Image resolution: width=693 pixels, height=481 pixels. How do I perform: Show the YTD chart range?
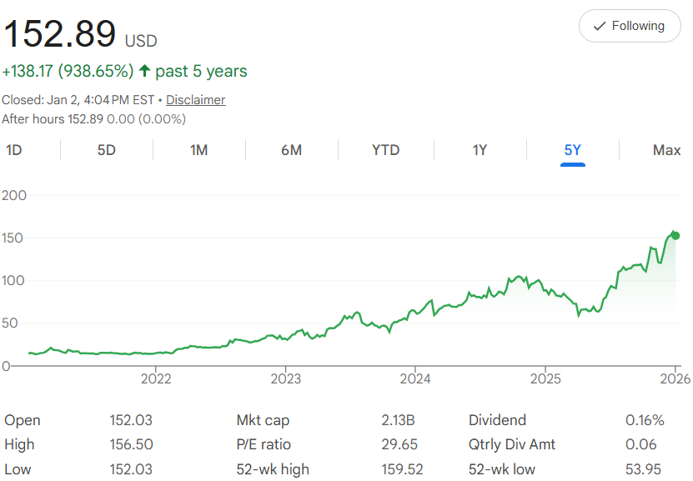click(x=385, y=150)
